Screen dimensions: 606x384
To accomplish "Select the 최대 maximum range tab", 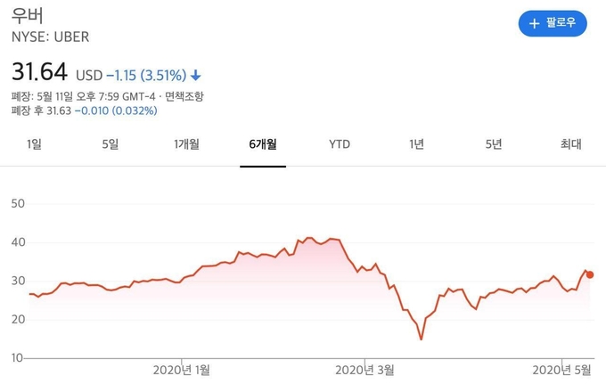I will [x=571, y=144].
